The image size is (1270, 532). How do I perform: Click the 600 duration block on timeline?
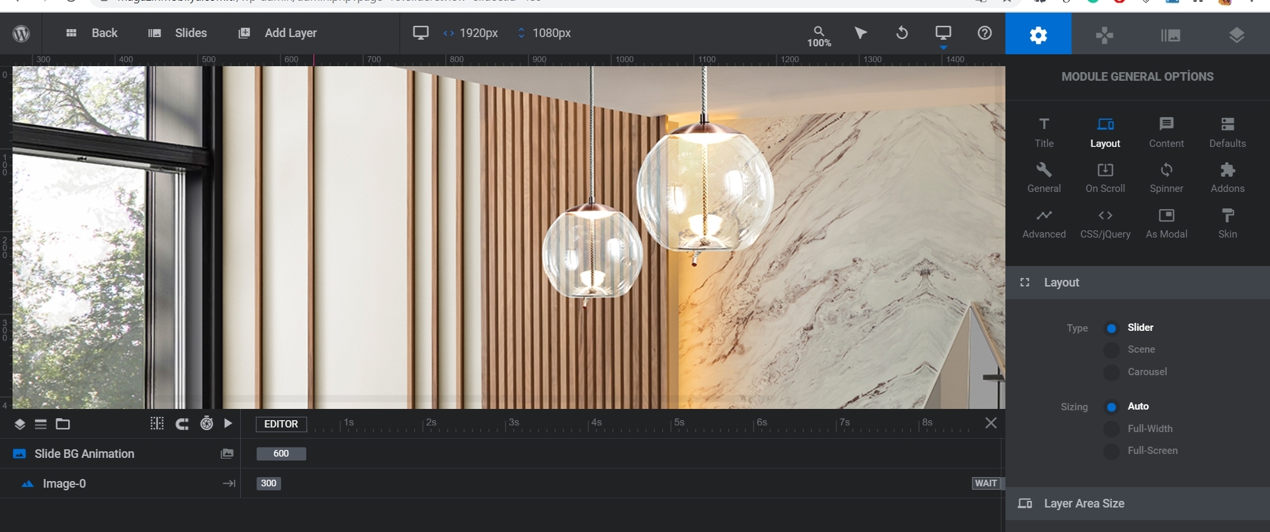click(x=281, y=454)
